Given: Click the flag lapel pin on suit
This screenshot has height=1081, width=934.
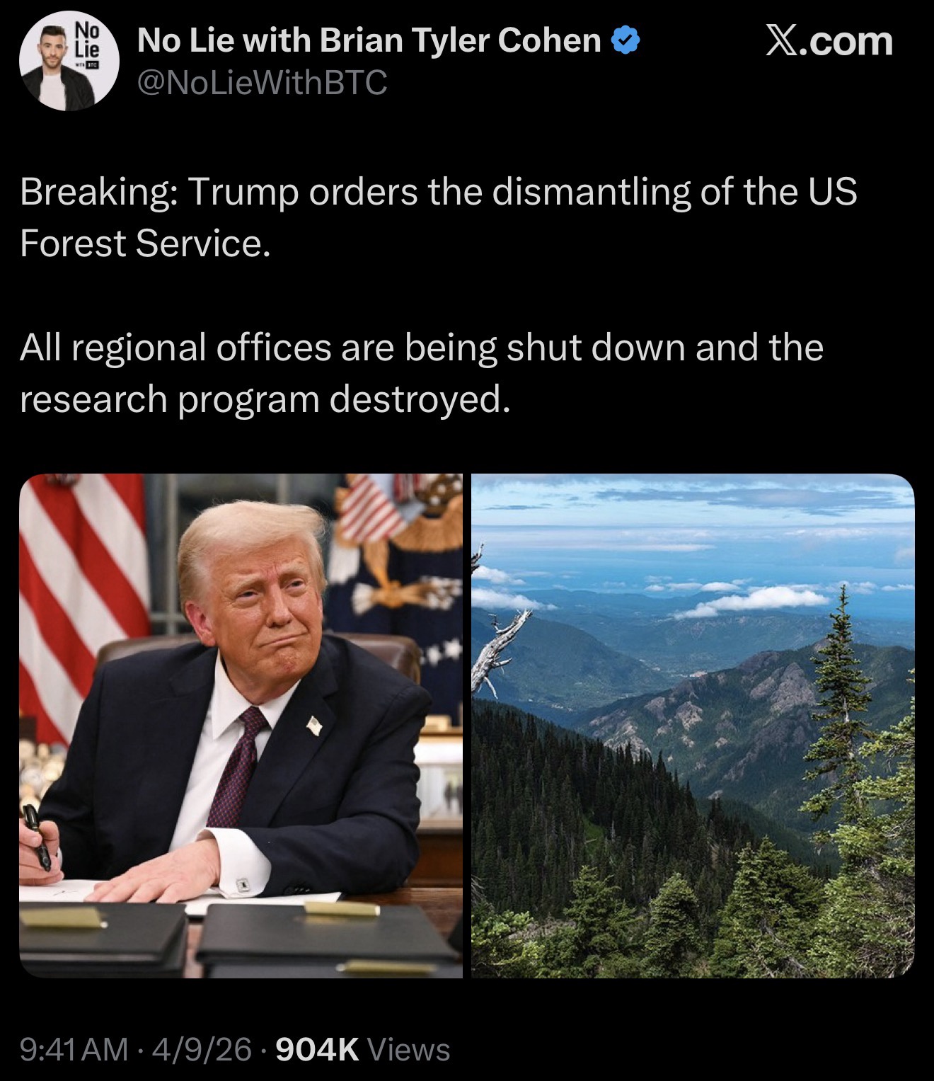Looking at the screenshot, I should pos(314,724).
